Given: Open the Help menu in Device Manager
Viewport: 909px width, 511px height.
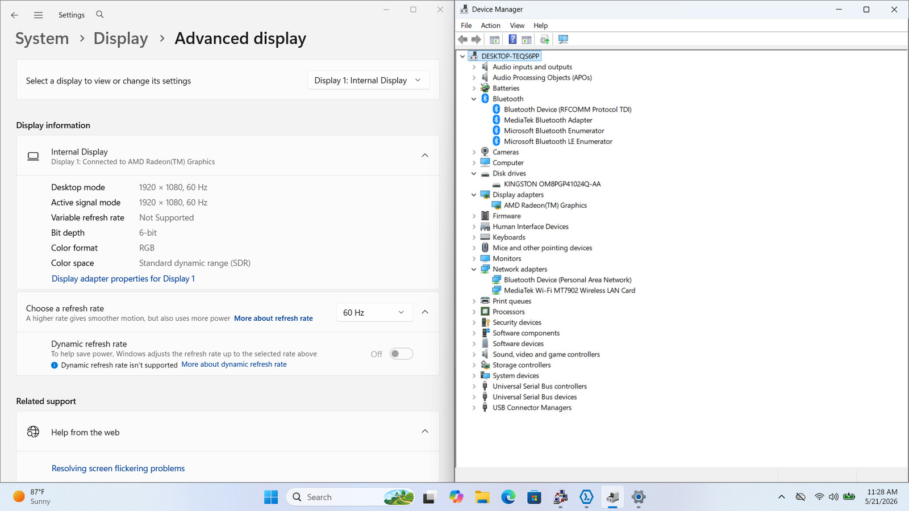Looking at the screenshot, I should pyautogui.click(x=540, y=26).
